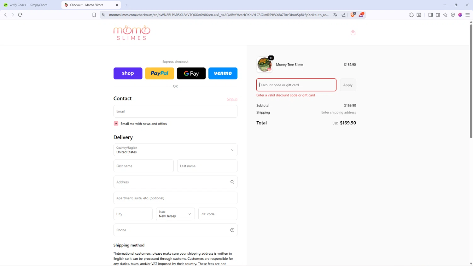This screenshot has height=266, width=473.
Task: Click the Money Tree Slime product thumbnail
Action: (x=265, y=65)
